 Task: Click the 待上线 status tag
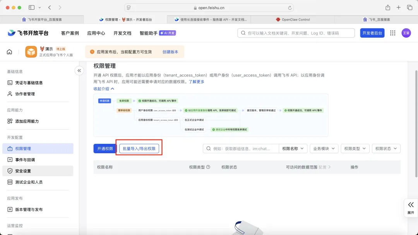pos(61,49)
